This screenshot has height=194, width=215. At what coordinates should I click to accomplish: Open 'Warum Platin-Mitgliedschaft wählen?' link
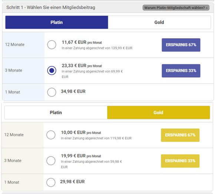[176, 8]
